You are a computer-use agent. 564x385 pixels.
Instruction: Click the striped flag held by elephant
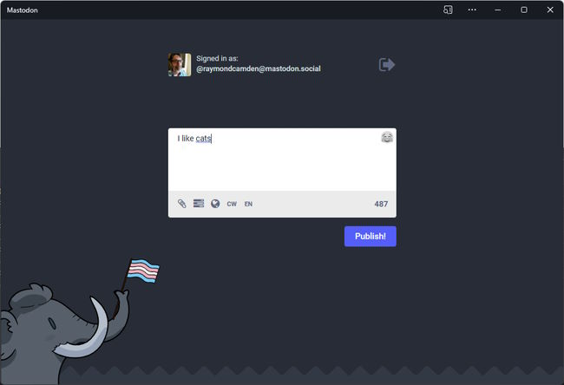(x=143, y=272)
